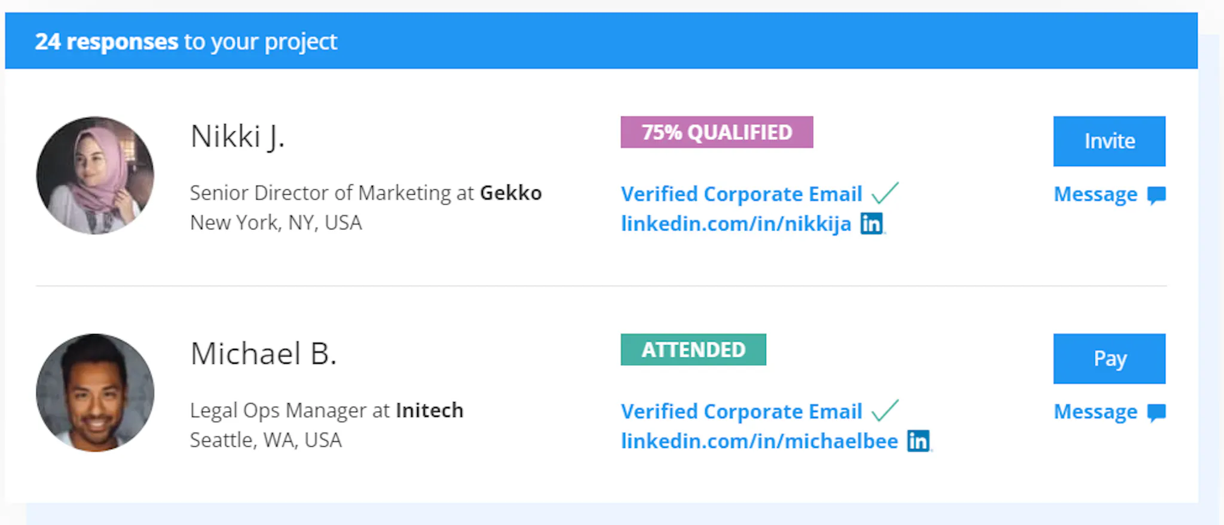The height and width of the screenshot is (525, 1224).
Task: Click the ATTENDED status badge
Action: tap(693, 349)
